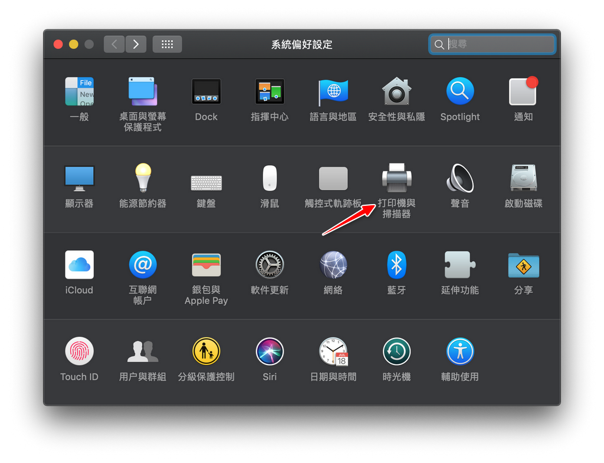Open Accessibility (輔助使用) settings
The width and height of the screenshot is (604, 463).
(x=460, y=352)
